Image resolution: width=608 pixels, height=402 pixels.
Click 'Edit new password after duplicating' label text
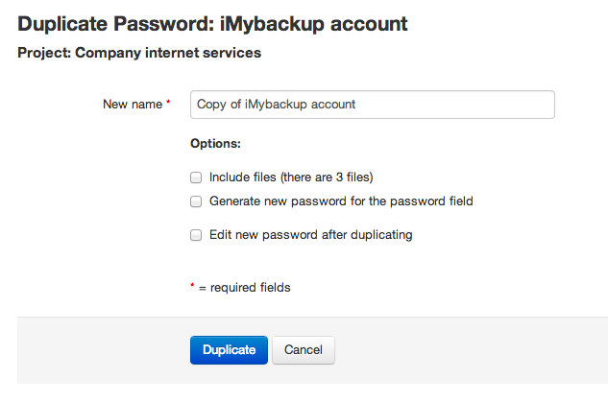pos(311,235)
